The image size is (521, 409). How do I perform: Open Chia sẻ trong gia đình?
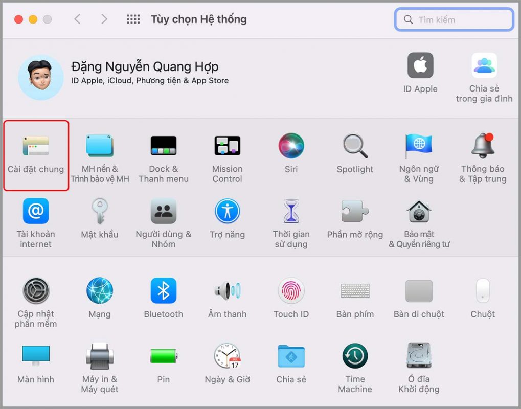[x=484, y=66]
